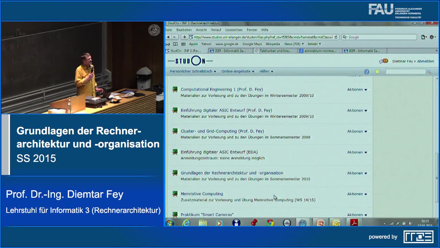Reload the page with the refresh icon
This screenshot has width=440, height=248.
tap(336, 37)
